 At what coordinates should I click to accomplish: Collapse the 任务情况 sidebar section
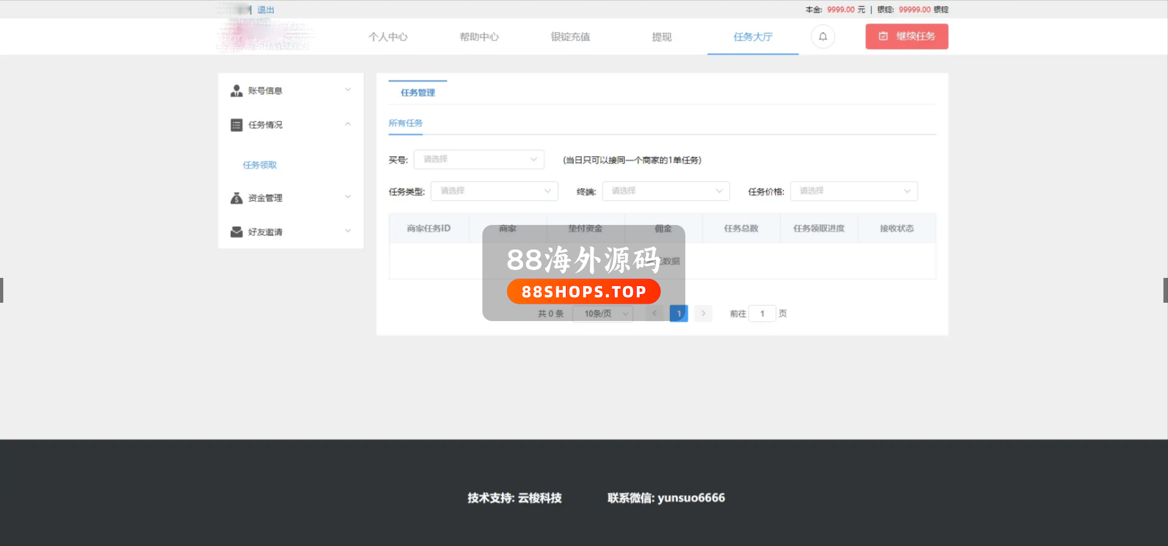click(348, 124)
